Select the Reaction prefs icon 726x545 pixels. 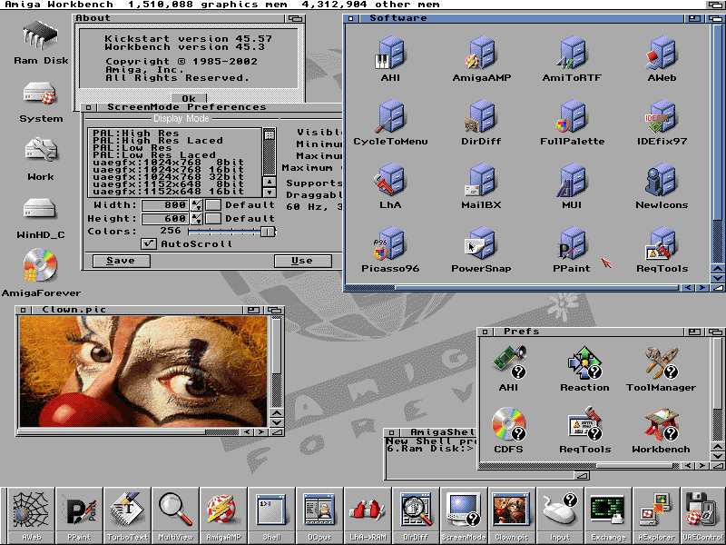point(584,362)
